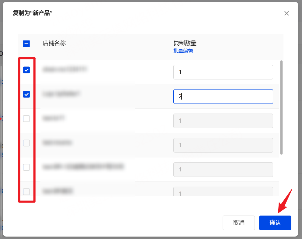Viewport: 302px width, 239px height.
Task: Tick the sixth store row checkbox
Action: point(26,192)
